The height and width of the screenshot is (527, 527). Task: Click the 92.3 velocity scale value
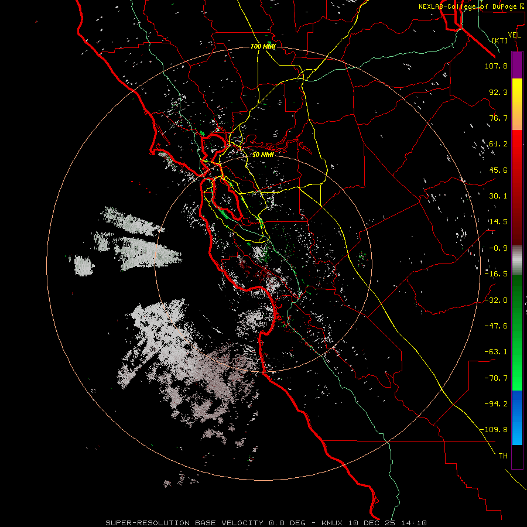498,92
